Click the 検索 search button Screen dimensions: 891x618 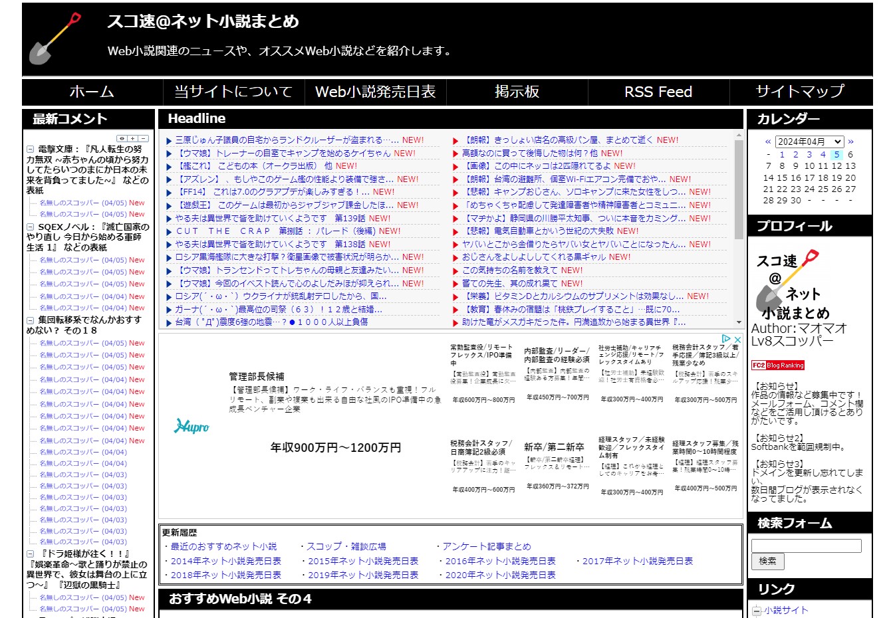pyautogui.click(x=767, y=562)
